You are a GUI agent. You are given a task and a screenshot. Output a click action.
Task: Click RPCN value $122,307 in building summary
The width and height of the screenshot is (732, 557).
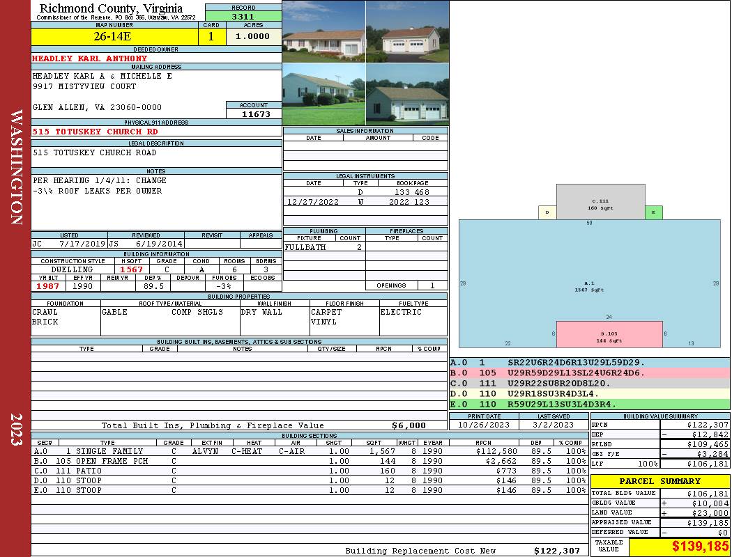tap(708, 425)
